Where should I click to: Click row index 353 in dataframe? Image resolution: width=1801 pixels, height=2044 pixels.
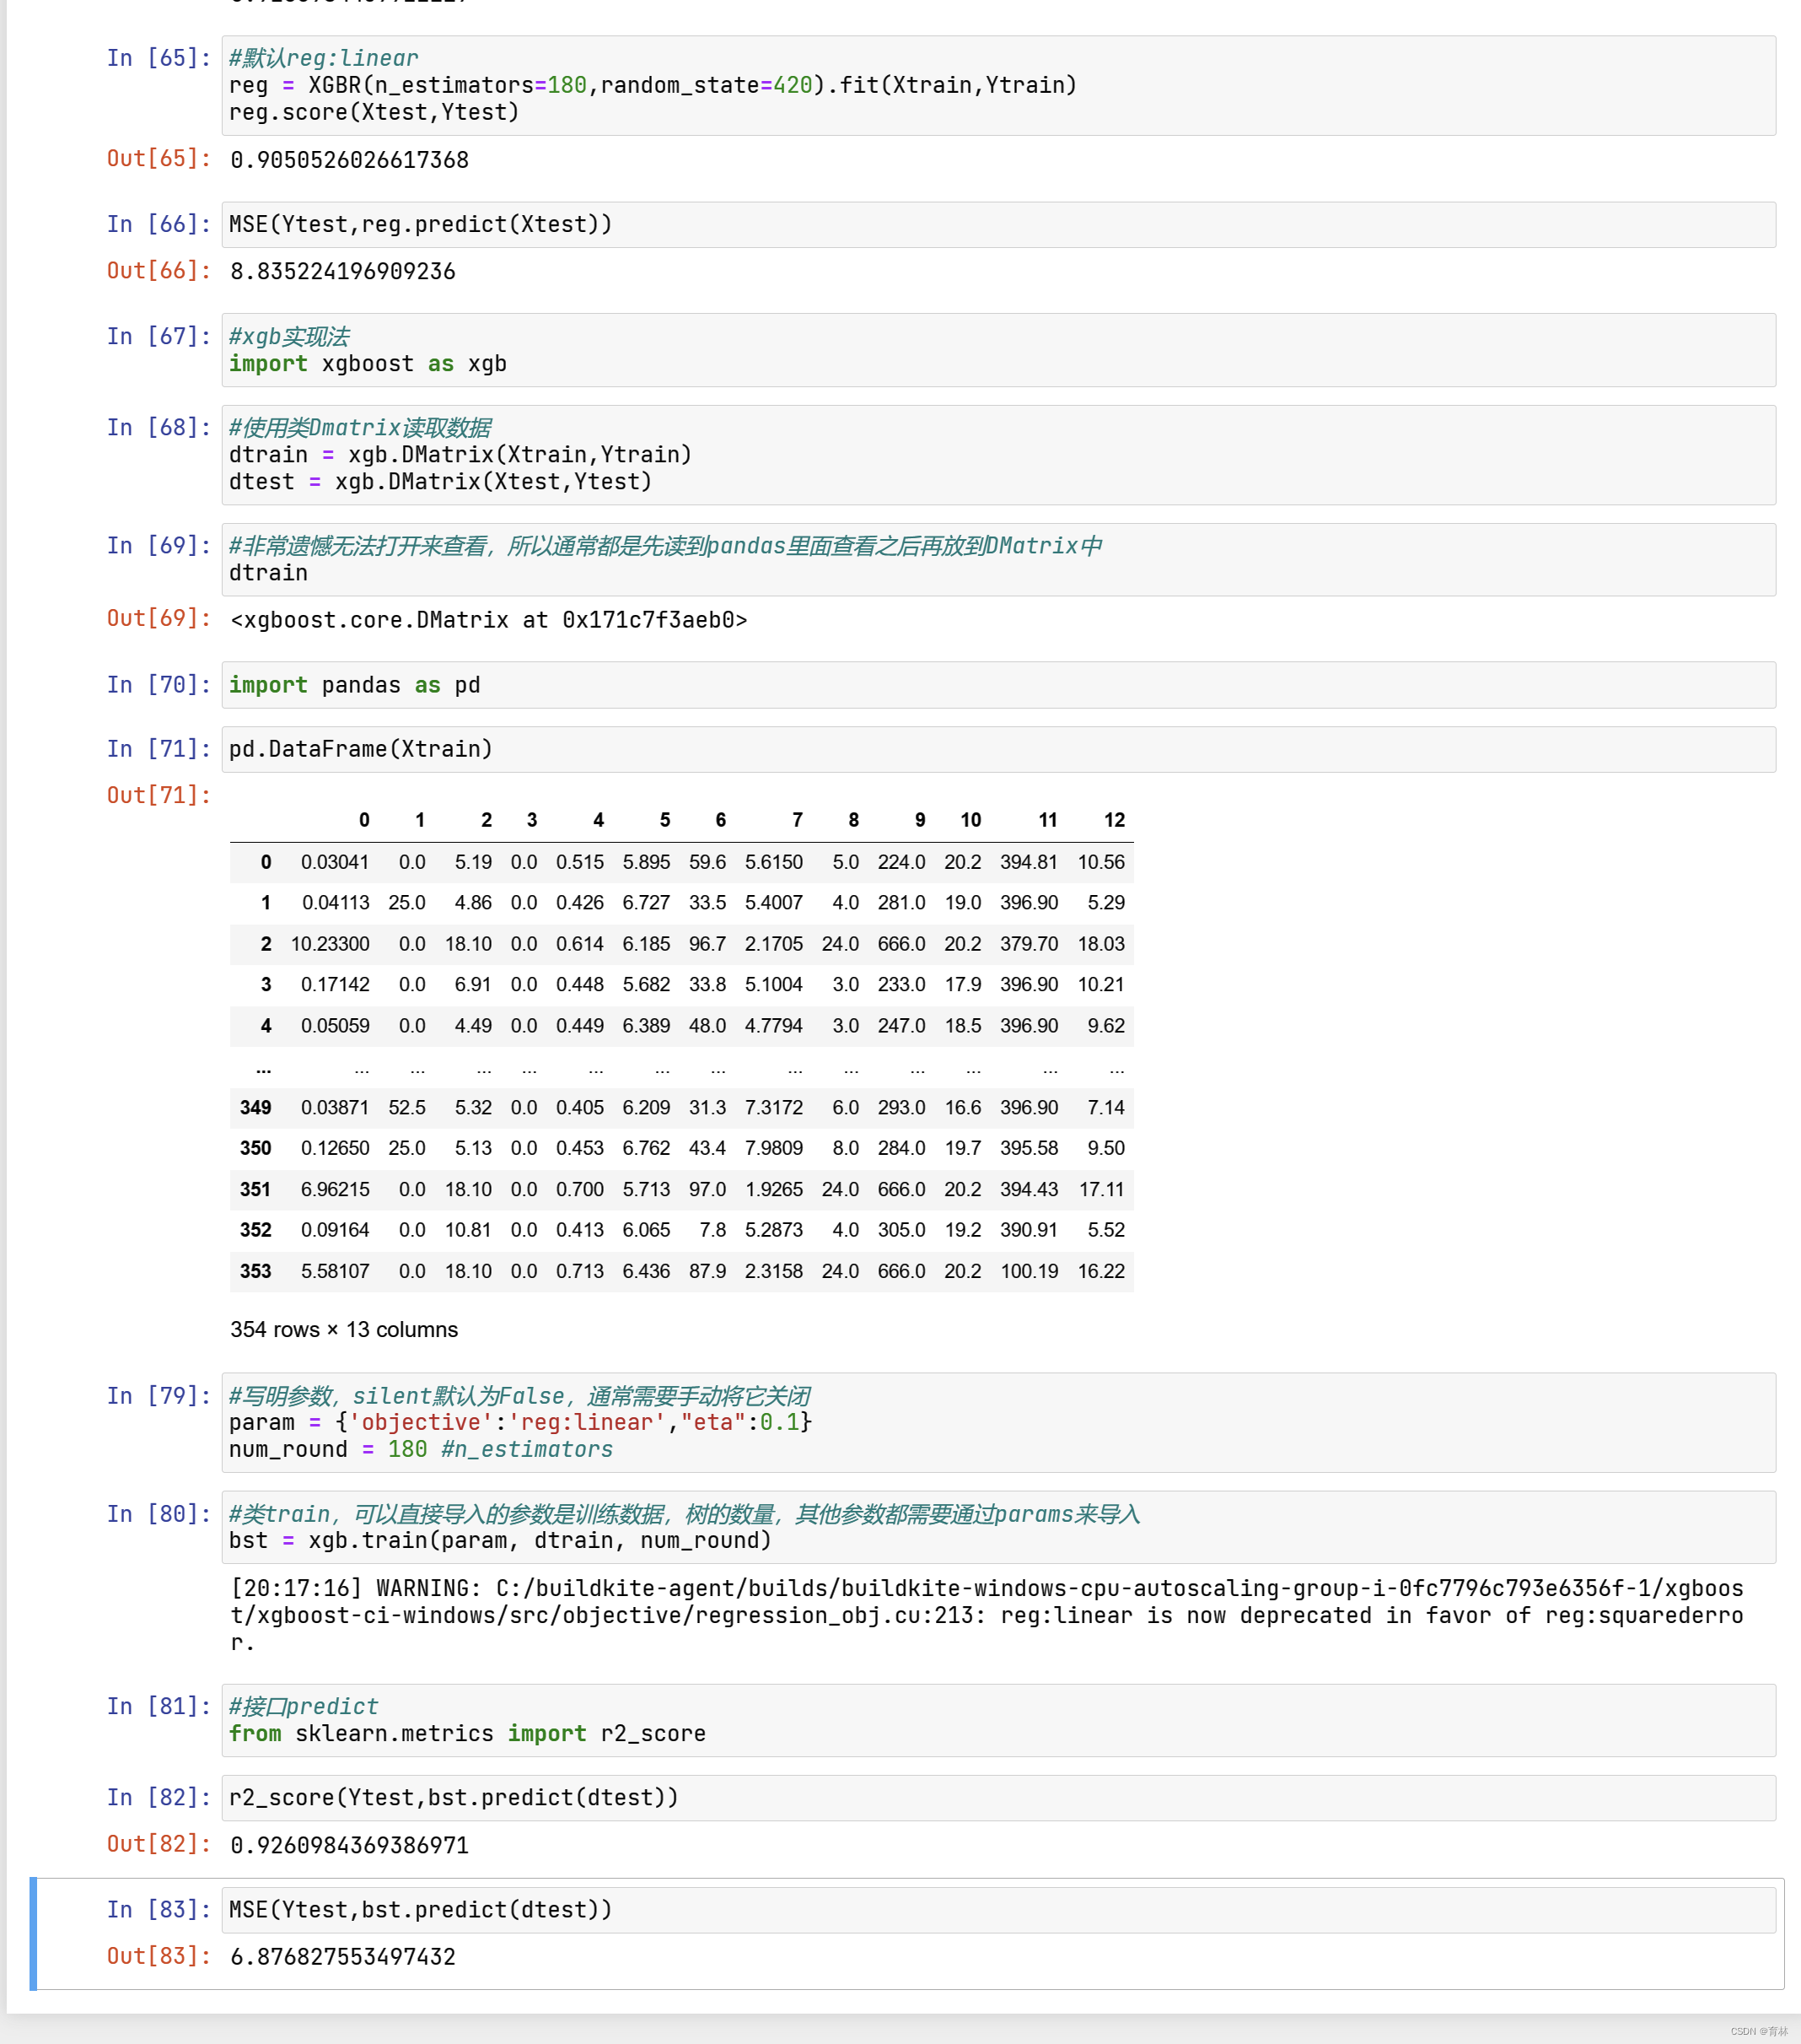click(255, 1272)
